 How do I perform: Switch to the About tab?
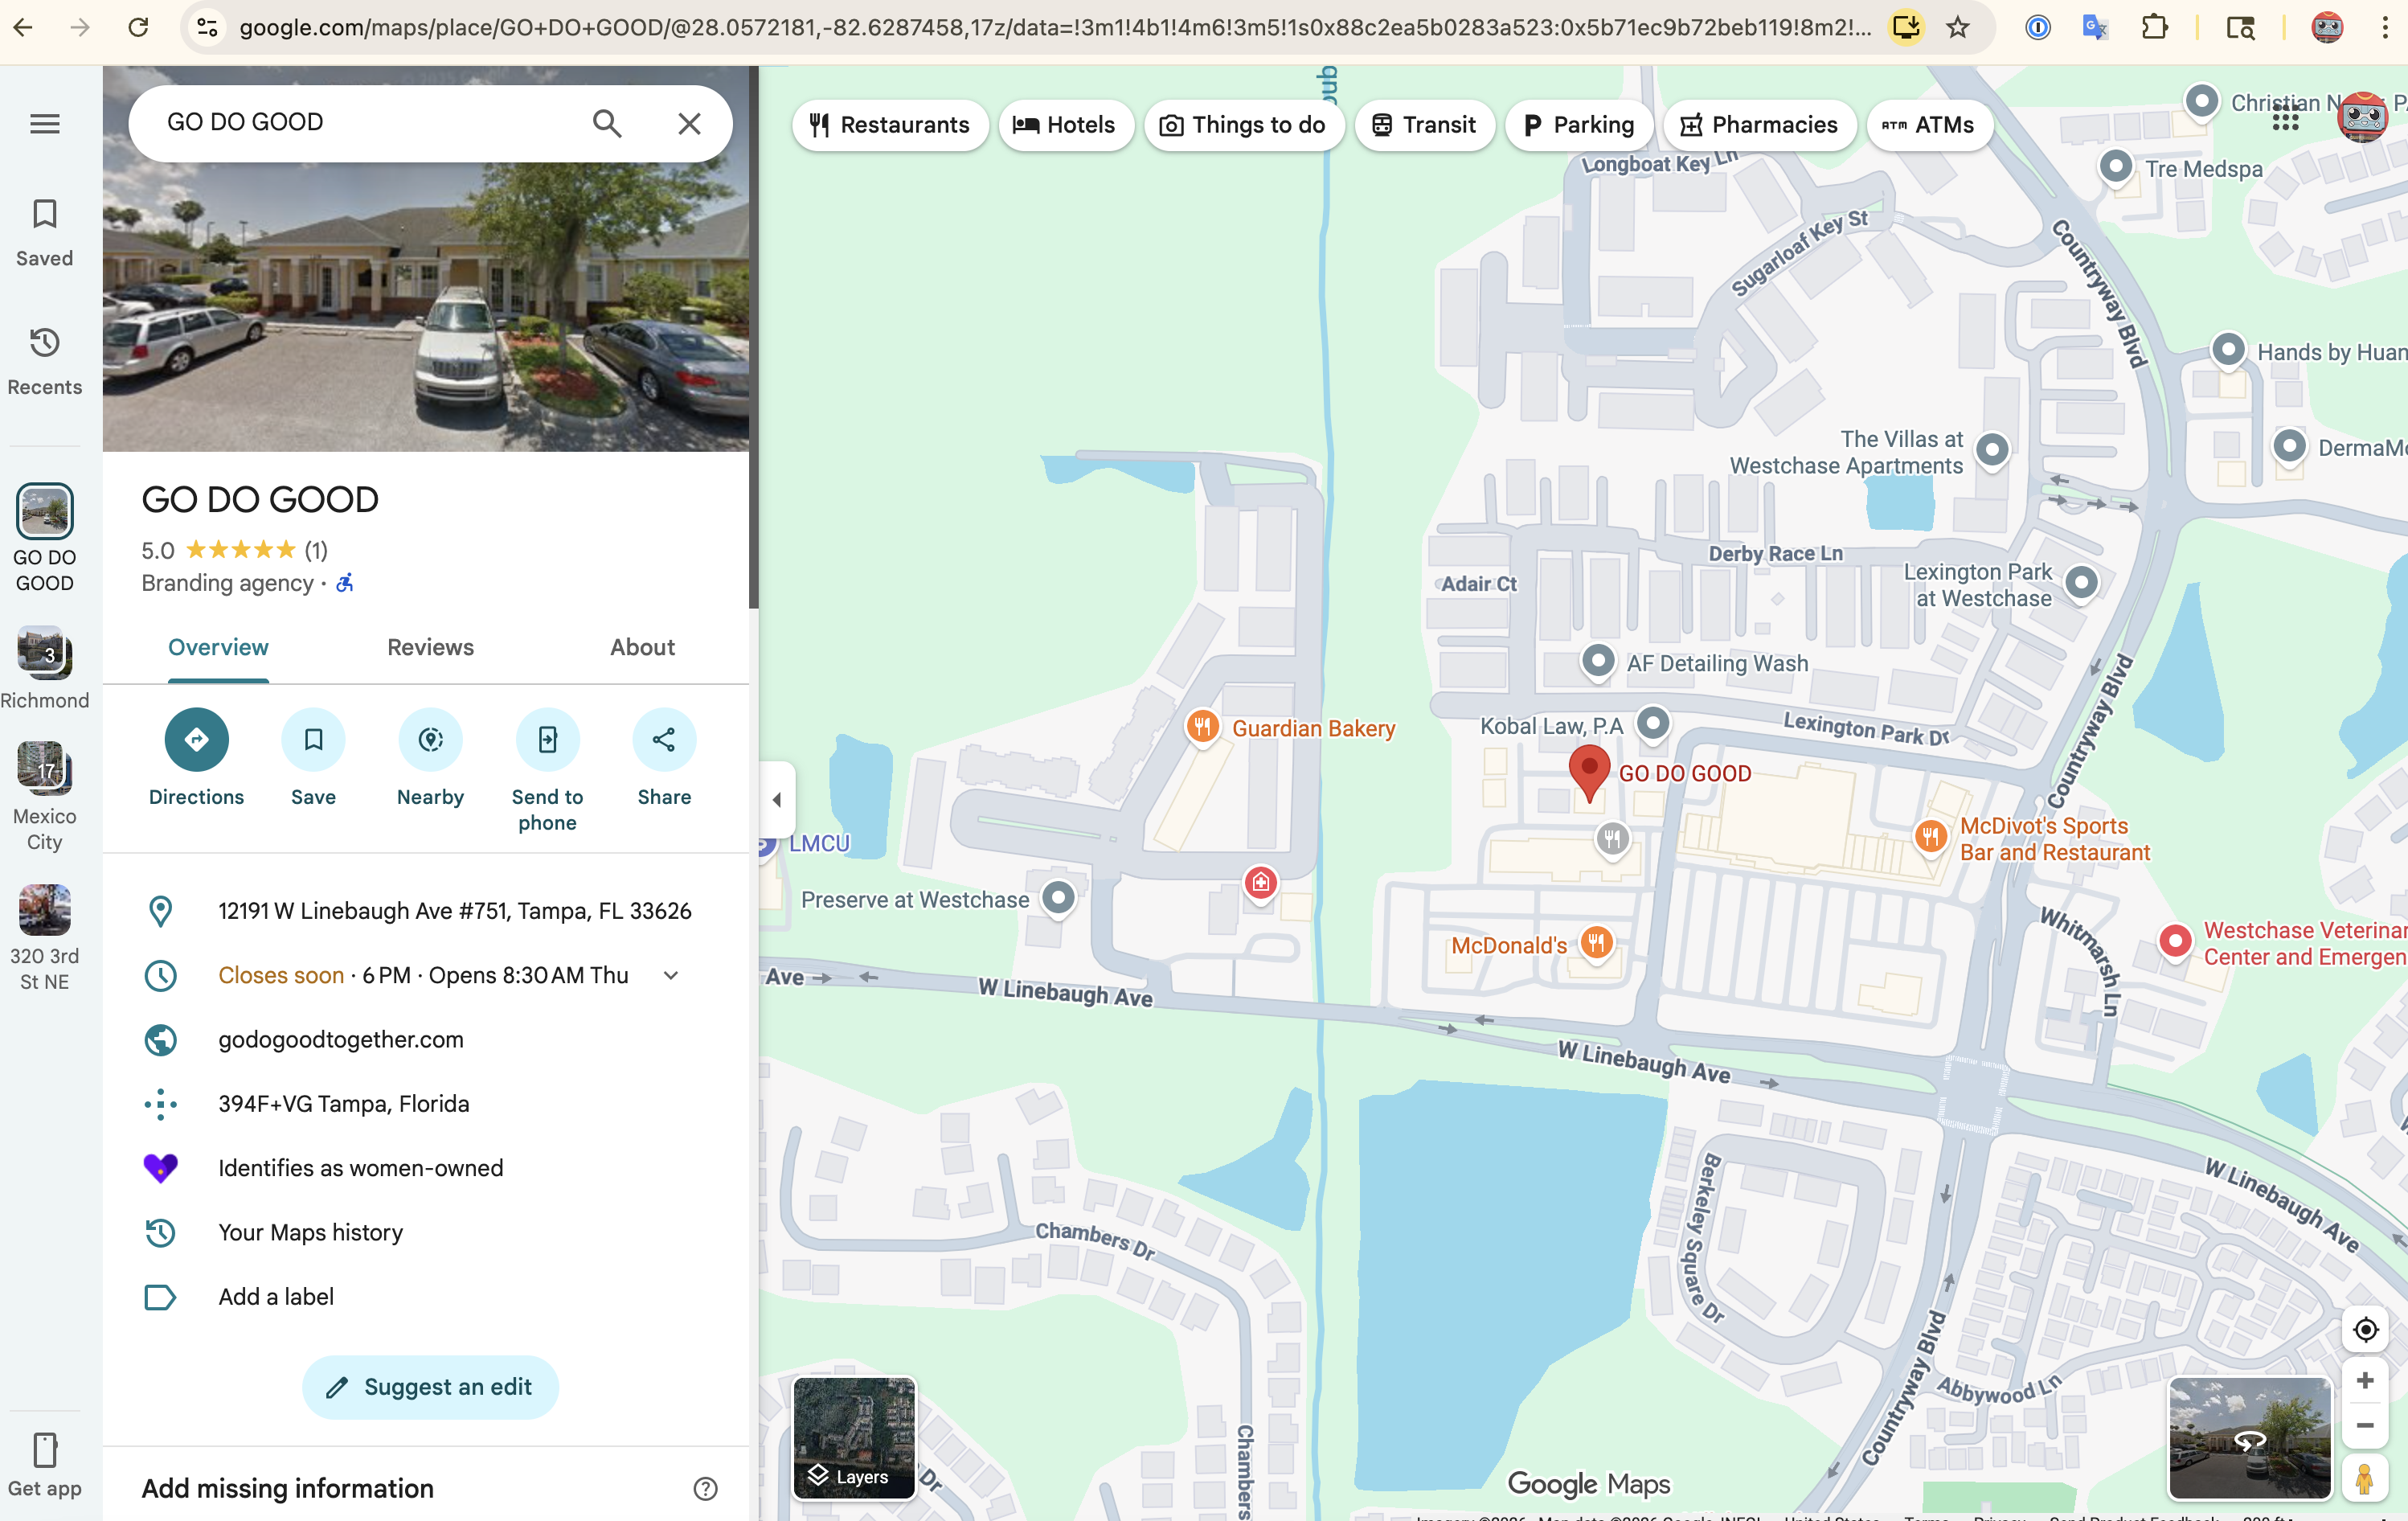[642, 647]
